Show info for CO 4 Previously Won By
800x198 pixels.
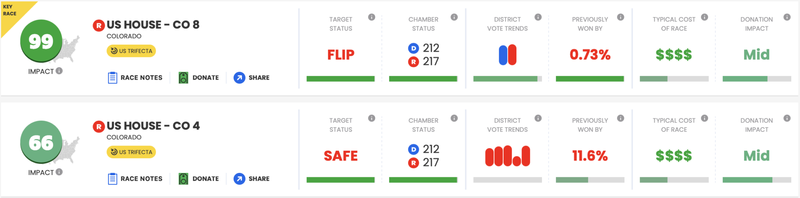[620, 118]
